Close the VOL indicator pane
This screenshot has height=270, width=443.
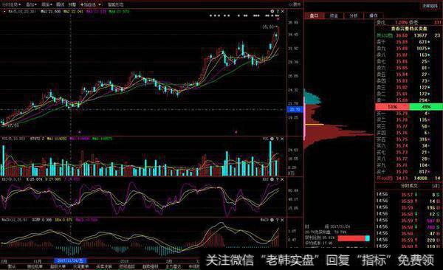point(282,139)
